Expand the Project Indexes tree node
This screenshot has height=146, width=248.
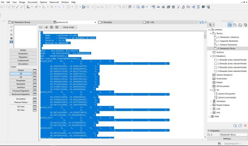click(211, 105)
